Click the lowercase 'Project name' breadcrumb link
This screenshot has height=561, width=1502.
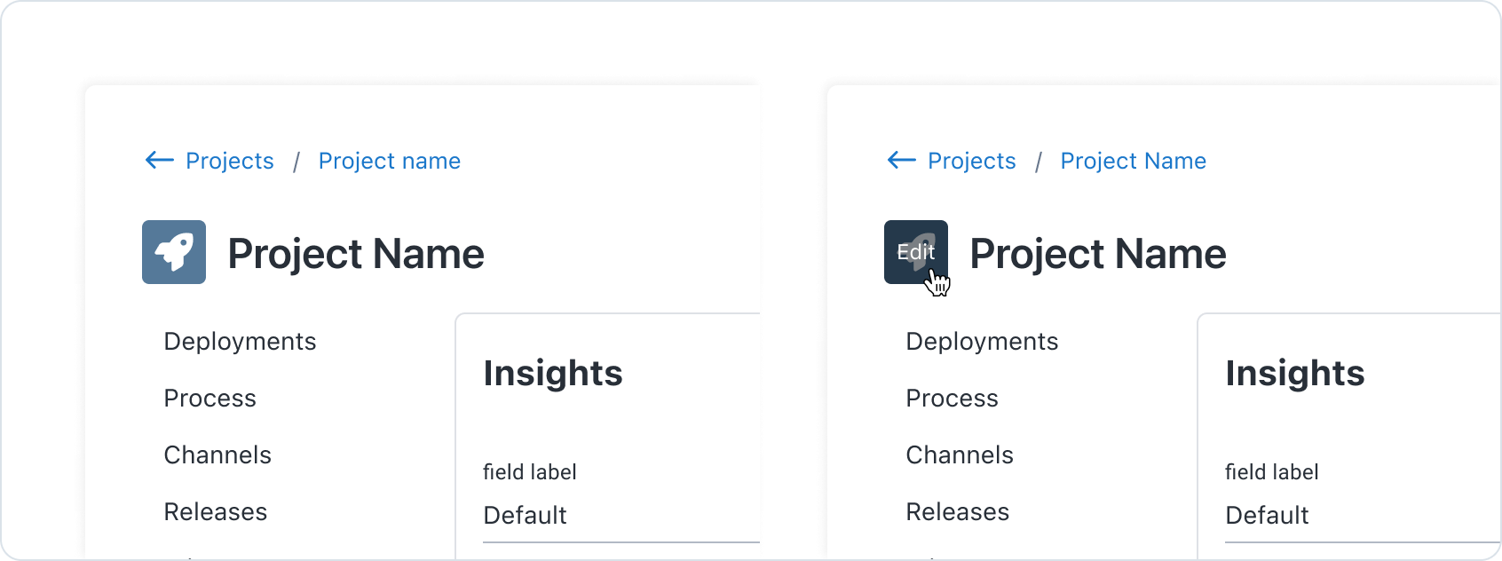pyautogui.click(x=389, y=161)
